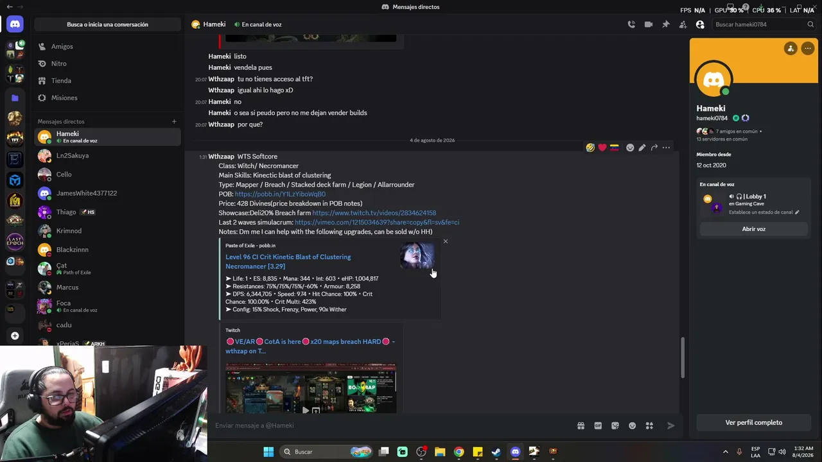This screenshot has width=822, height=462.
Task: Open the cadu conversation
Action: [108, 325]
